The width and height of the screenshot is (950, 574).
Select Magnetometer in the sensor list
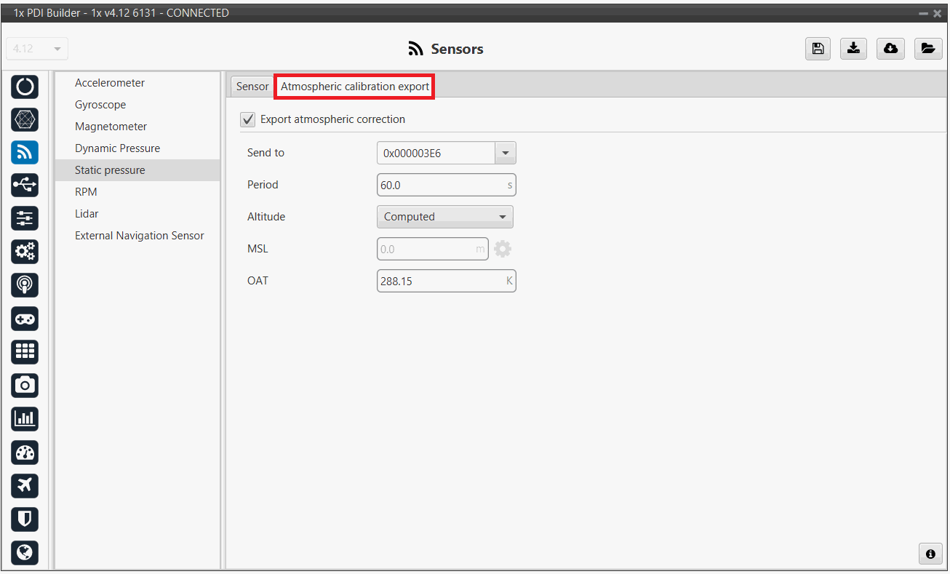111,127
